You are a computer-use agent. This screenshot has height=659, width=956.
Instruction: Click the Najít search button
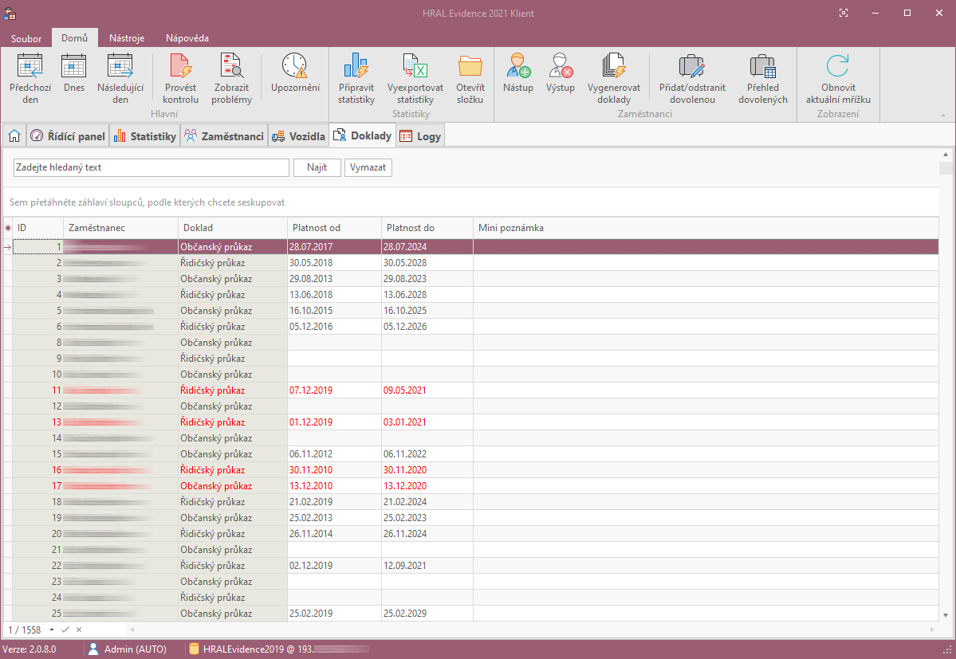pos(317,167)
